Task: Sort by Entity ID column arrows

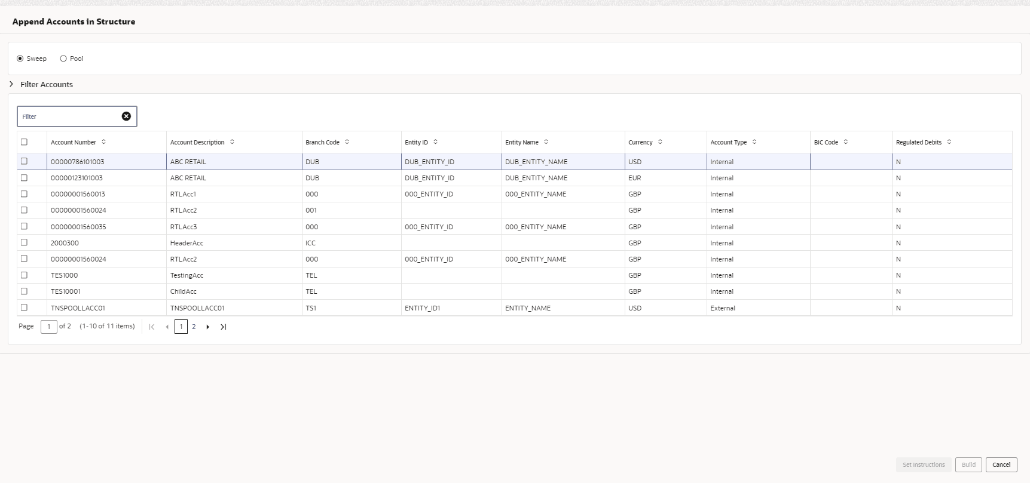Action: pos(435,142)
